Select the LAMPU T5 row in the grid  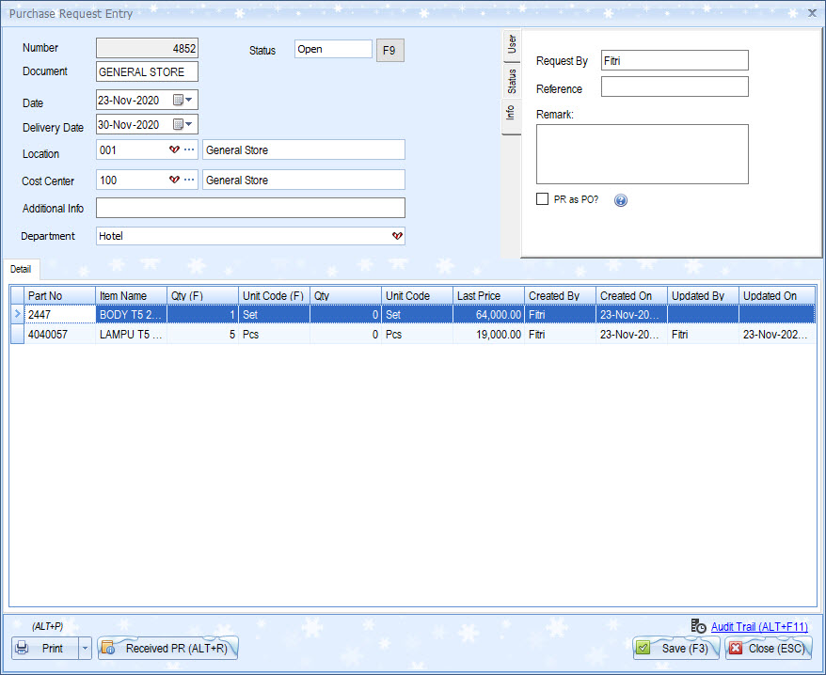tap(132, 334)
